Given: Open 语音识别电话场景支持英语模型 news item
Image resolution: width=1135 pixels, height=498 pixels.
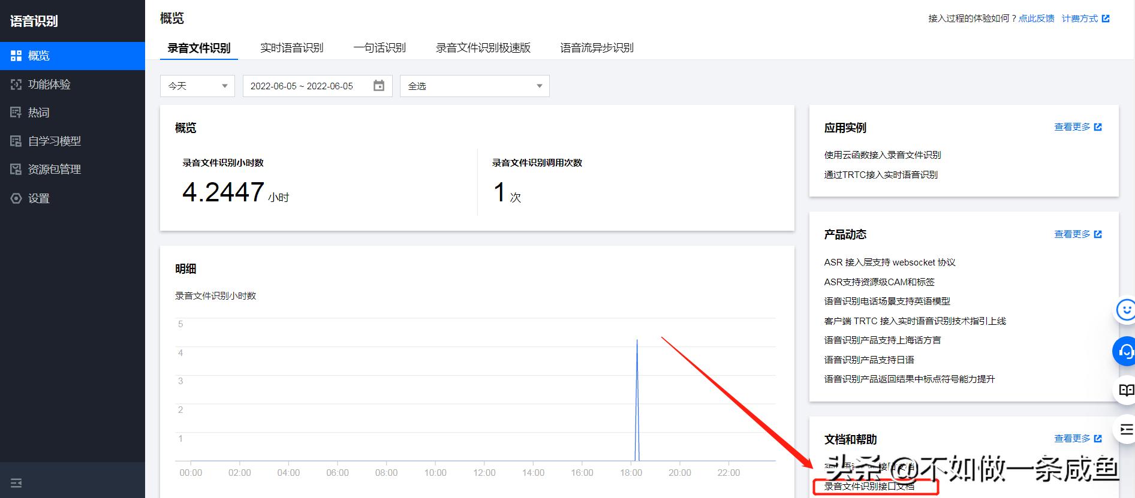Looking at the screenshot, I should 887,301.
